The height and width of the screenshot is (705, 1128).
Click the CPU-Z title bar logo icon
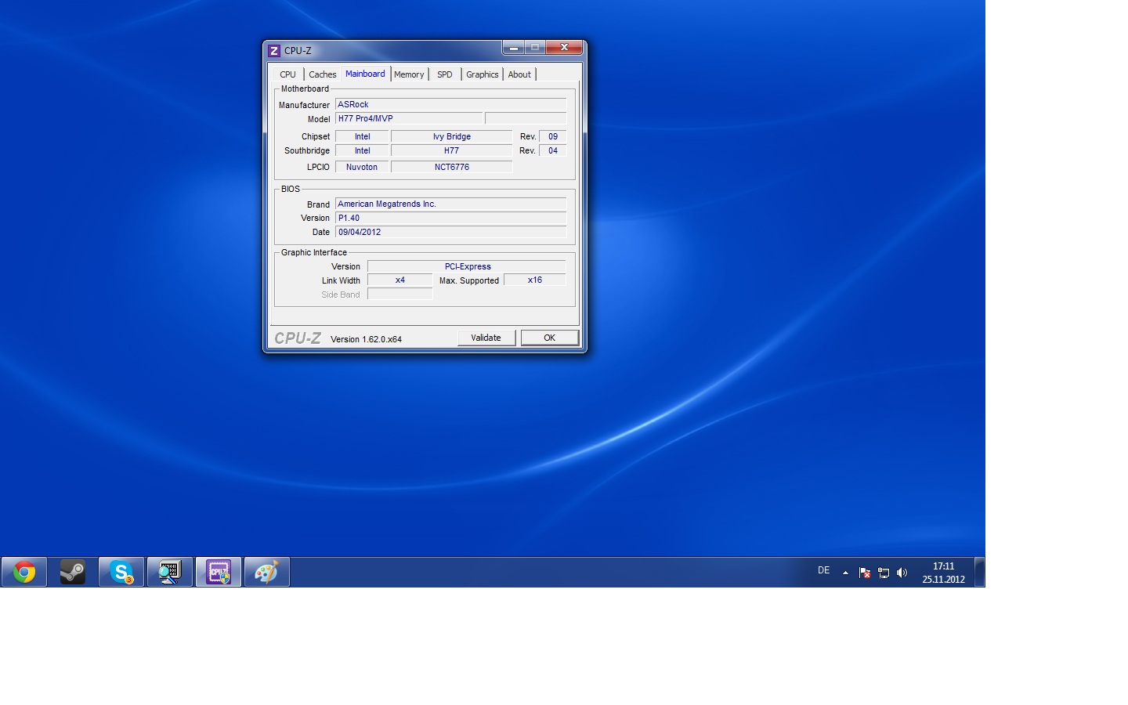point(274,50)
